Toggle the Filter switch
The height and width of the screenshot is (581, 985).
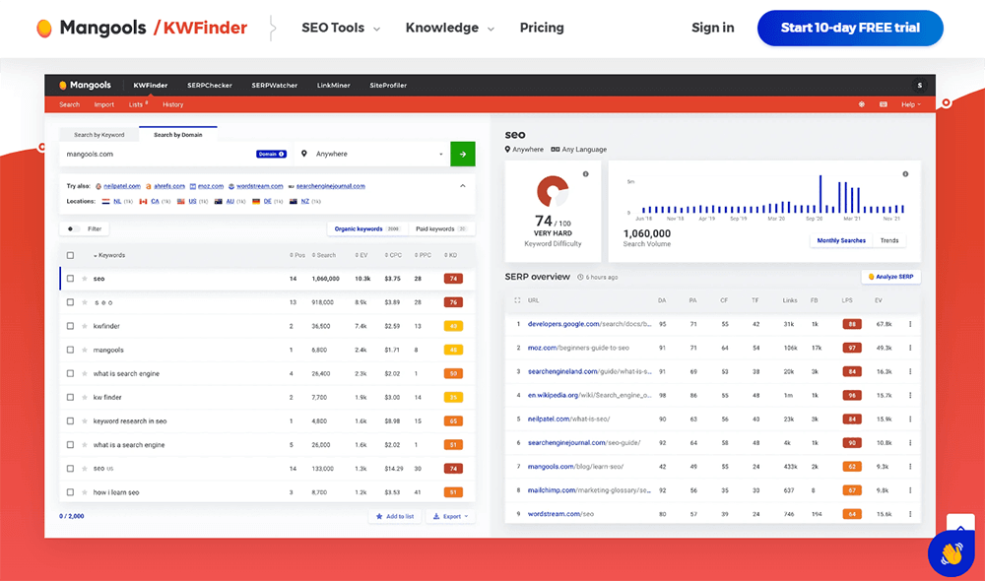(x=74, y=228)
